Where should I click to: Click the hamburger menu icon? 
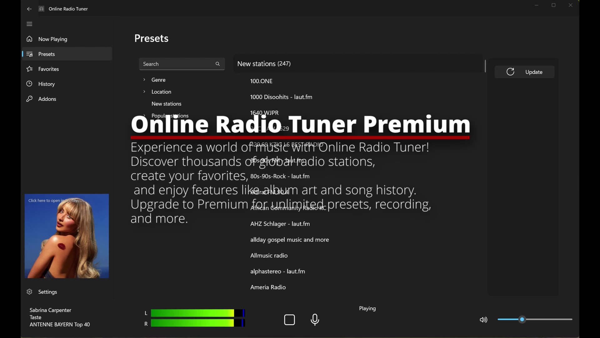point(29,24)
